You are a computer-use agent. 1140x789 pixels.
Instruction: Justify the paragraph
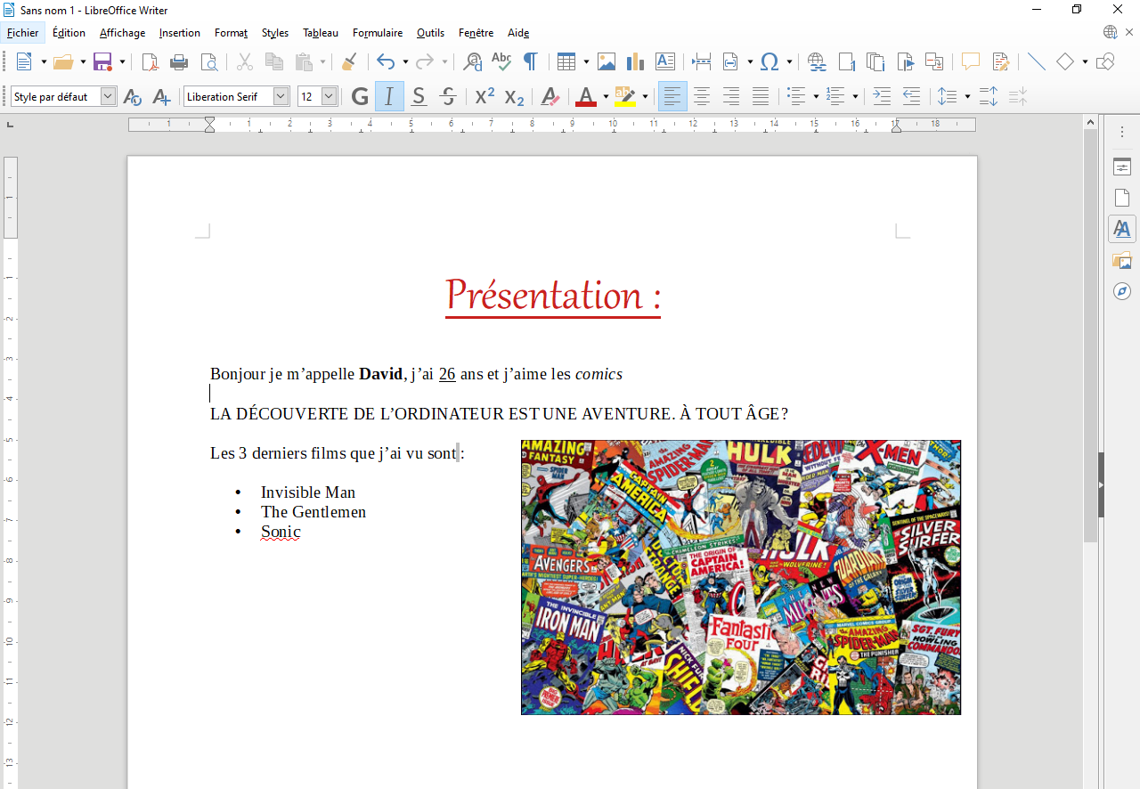coord(761,96)
